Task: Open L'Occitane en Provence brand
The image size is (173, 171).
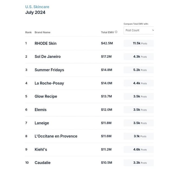Action: pos(56,136)
